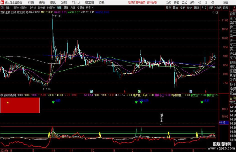Switch to the 月线 monthly tab
The height and width of the screenshot is (152, 236).
[73, 8]
